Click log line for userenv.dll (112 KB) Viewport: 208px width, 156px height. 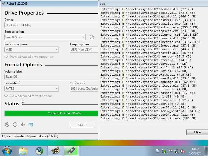[147, 115]
